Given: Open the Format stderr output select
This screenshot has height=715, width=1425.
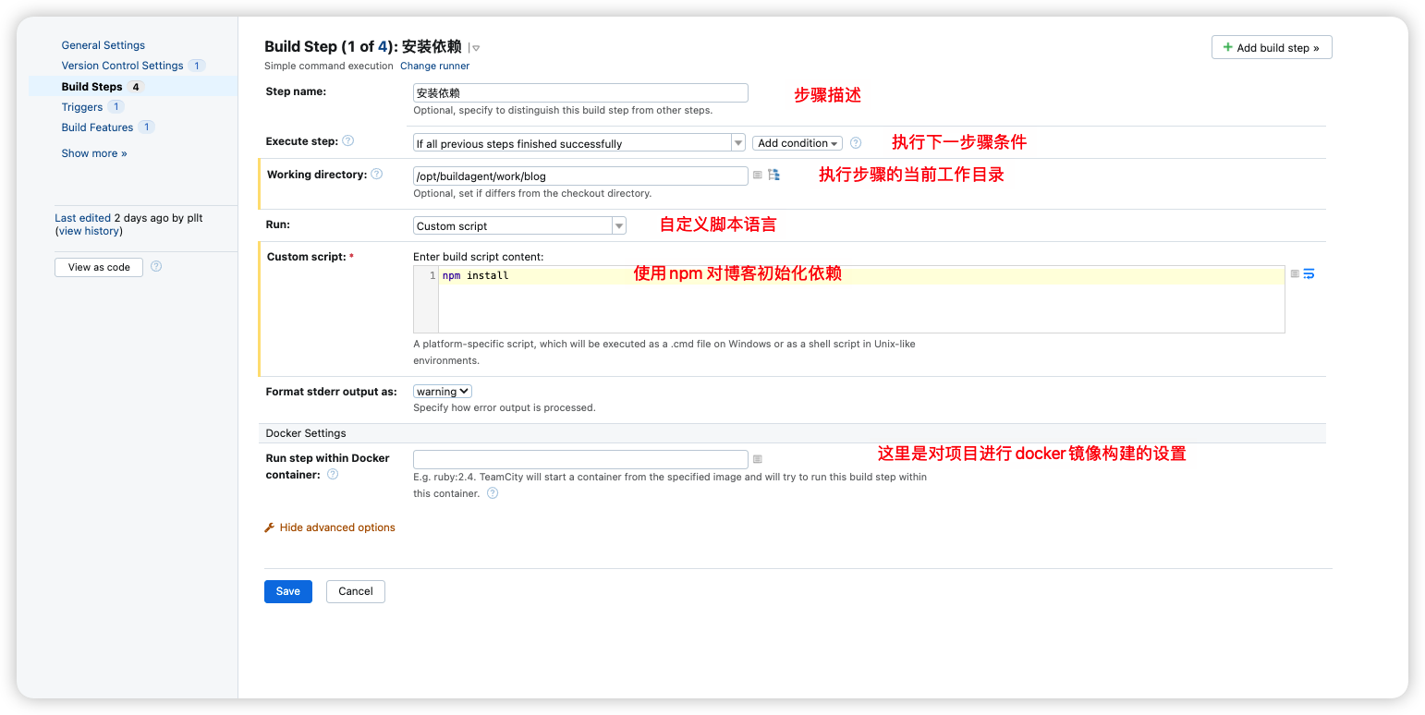Looking at the screenshot, I should click(443, 392).
